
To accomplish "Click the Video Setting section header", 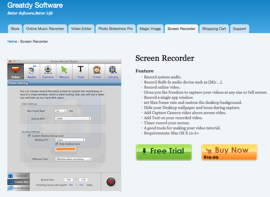I will pos(64,83).
